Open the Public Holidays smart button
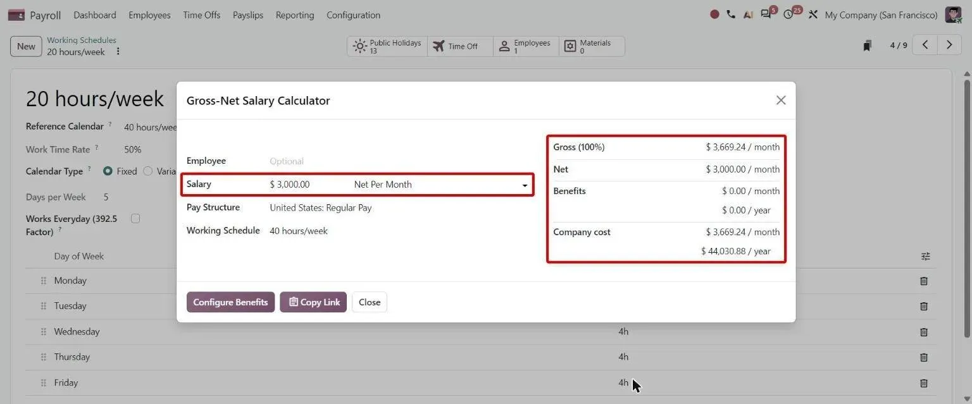 coord(387,46)
